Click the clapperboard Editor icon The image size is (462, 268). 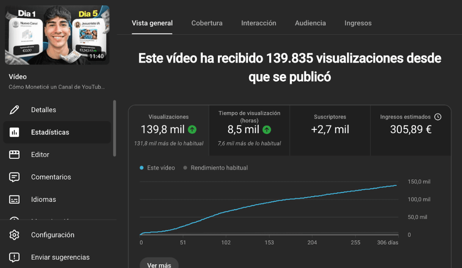click(14, 155)
